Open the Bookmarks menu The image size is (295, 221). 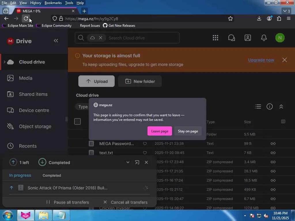53,3
